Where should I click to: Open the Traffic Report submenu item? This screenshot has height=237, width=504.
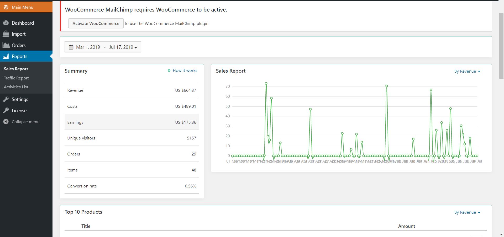coord(16,78)
